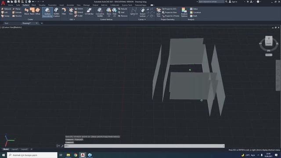Open the Home ribbon tab
This screenshot has width=281, height=158.
click(11, 5)
